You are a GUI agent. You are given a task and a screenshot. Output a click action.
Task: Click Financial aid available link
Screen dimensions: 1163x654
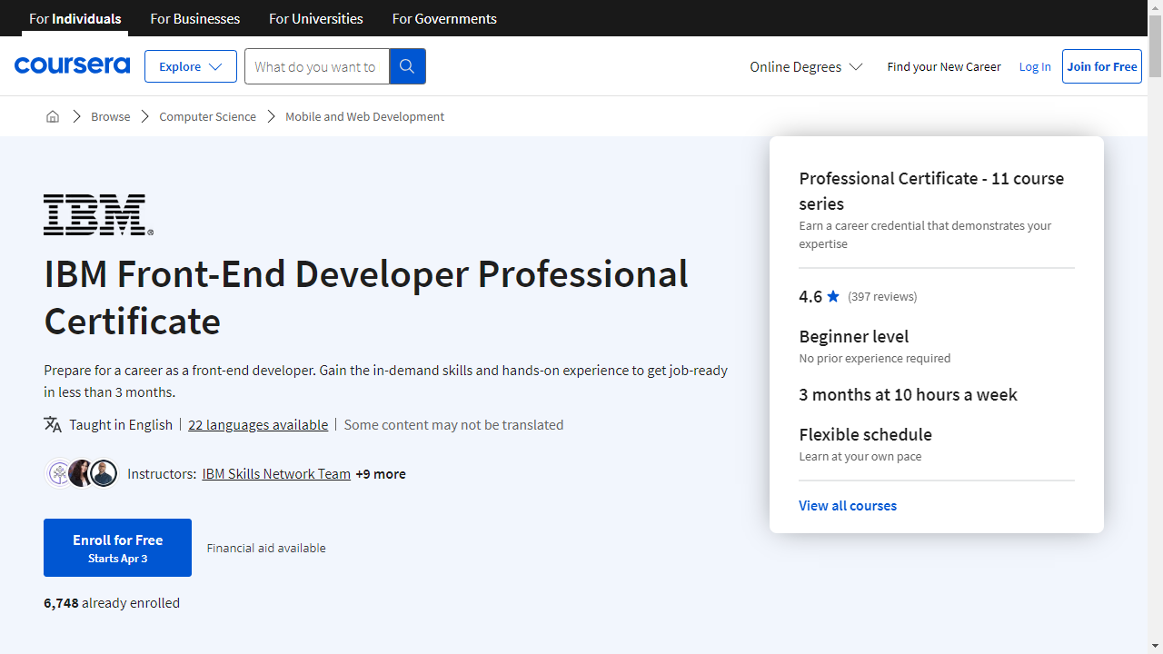pyautogui.click(x=266, y=548)
